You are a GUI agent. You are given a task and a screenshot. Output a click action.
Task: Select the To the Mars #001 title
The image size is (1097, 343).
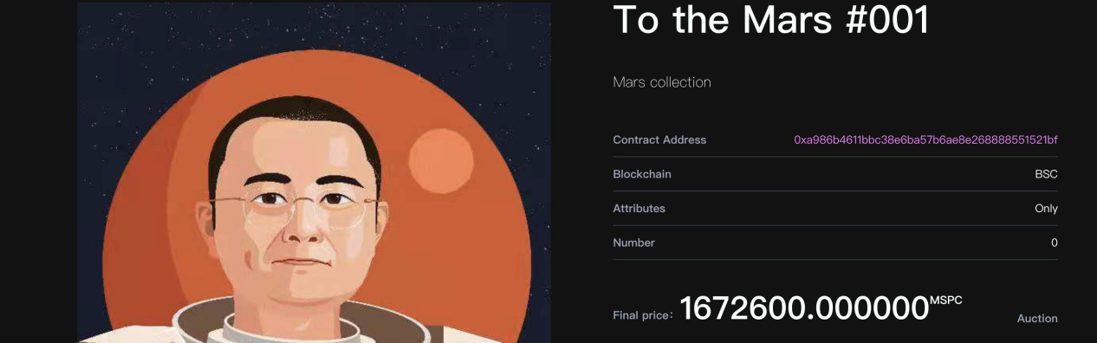tap(771, 19)
